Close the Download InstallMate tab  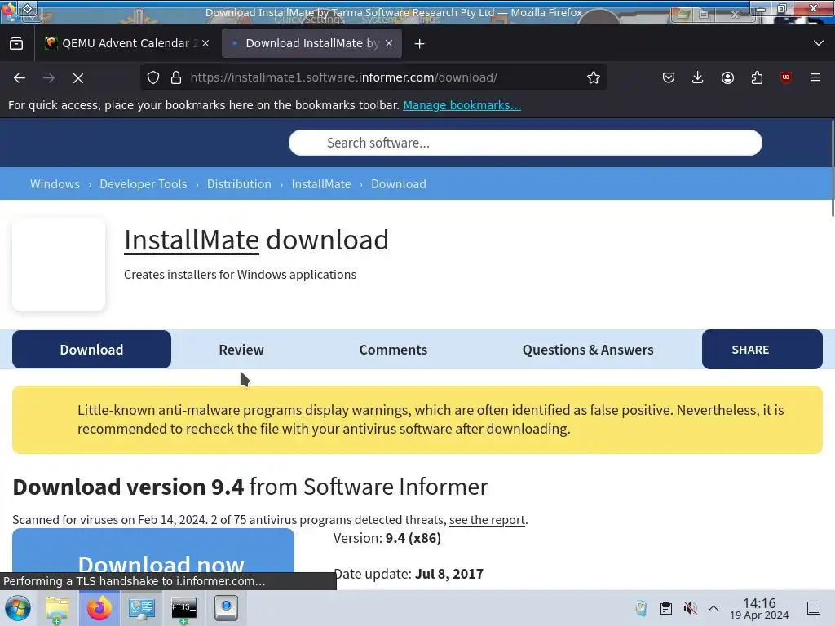click(389, 43)
